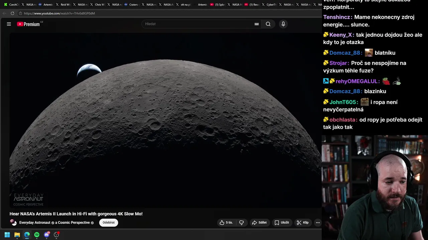This screenshot has width=428, height=240.
Task: Switch to Microsoft Edge in taskbar
Action: (x=27, y=235)
